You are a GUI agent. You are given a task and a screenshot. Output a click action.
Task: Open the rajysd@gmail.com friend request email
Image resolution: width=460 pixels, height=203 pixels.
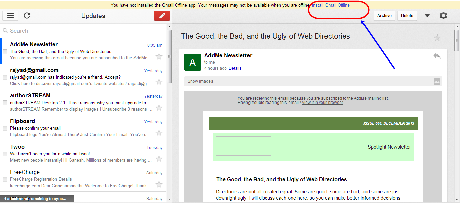pyautogui.click(x=83, y=77)
